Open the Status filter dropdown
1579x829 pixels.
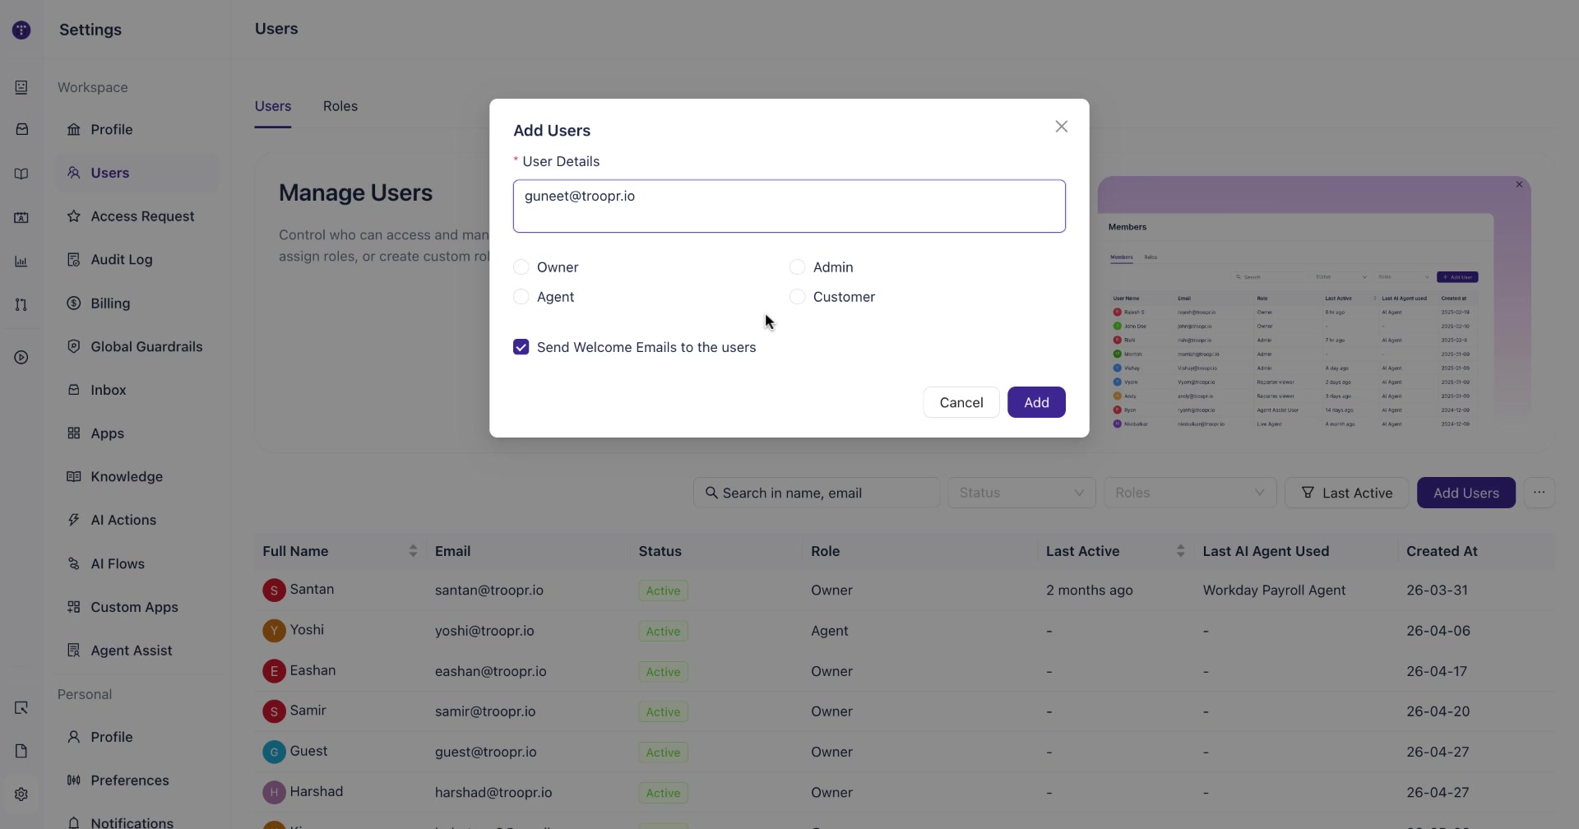[x=1021, y=493]
